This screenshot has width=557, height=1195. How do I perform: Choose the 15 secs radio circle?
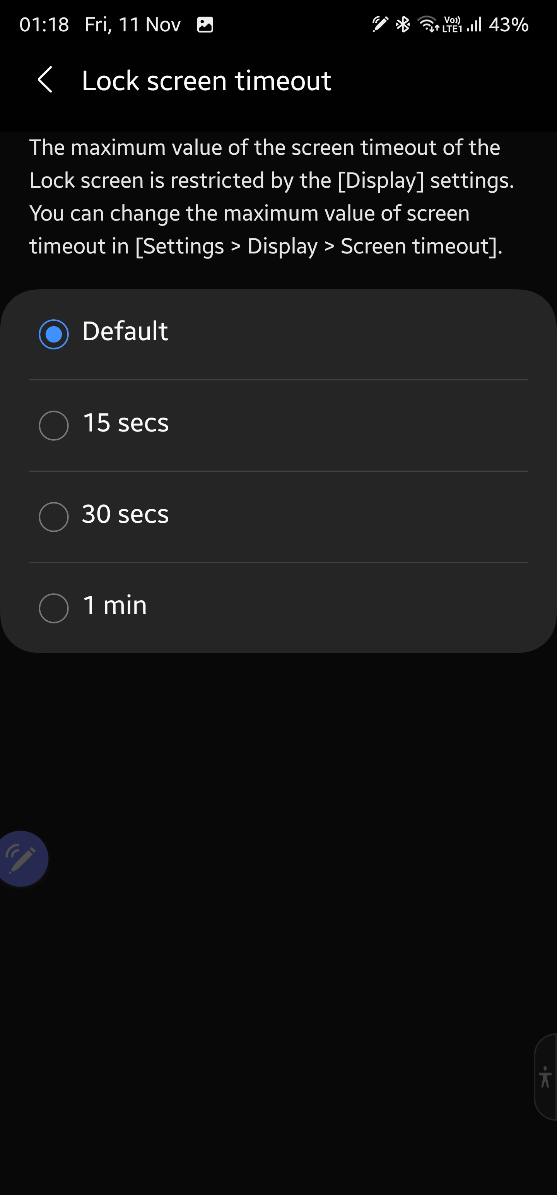[x=54, y=425]
